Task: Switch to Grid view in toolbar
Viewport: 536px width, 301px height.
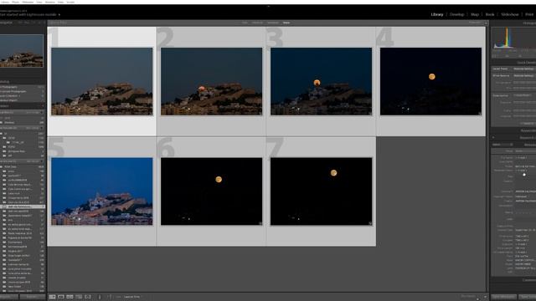Action: point(52,297)
